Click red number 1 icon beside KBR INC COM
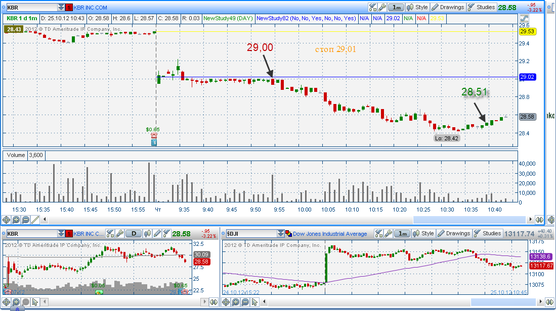The height and width of the screenshot is (311, 556). click(69, 8)
